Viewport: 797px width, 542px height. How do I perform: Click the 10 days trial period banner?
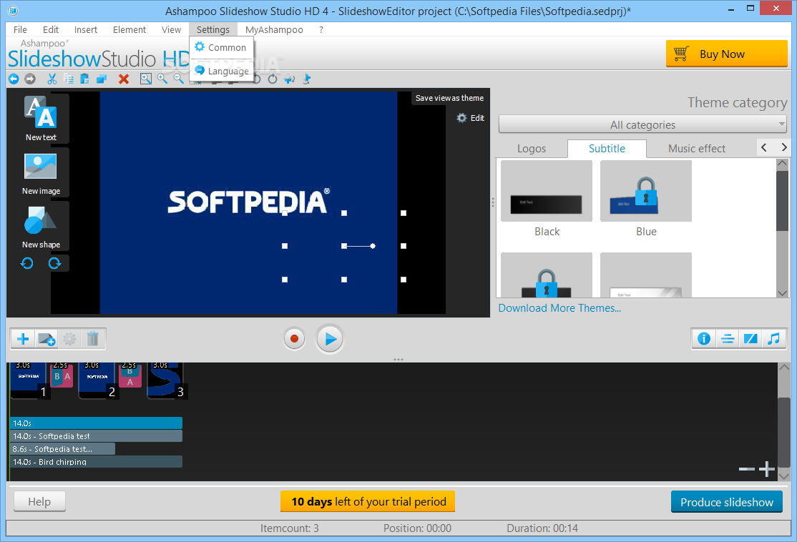tap(368, 502)
